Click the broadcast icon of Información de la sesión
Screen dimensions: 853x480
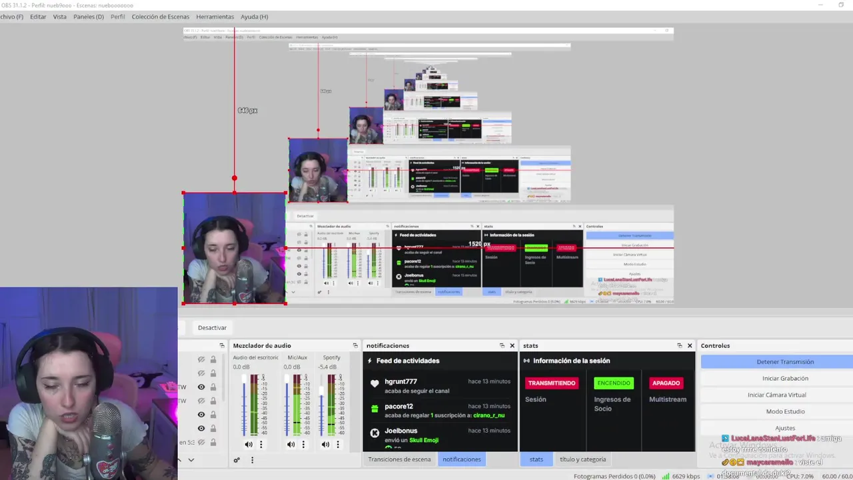(526, 361)
